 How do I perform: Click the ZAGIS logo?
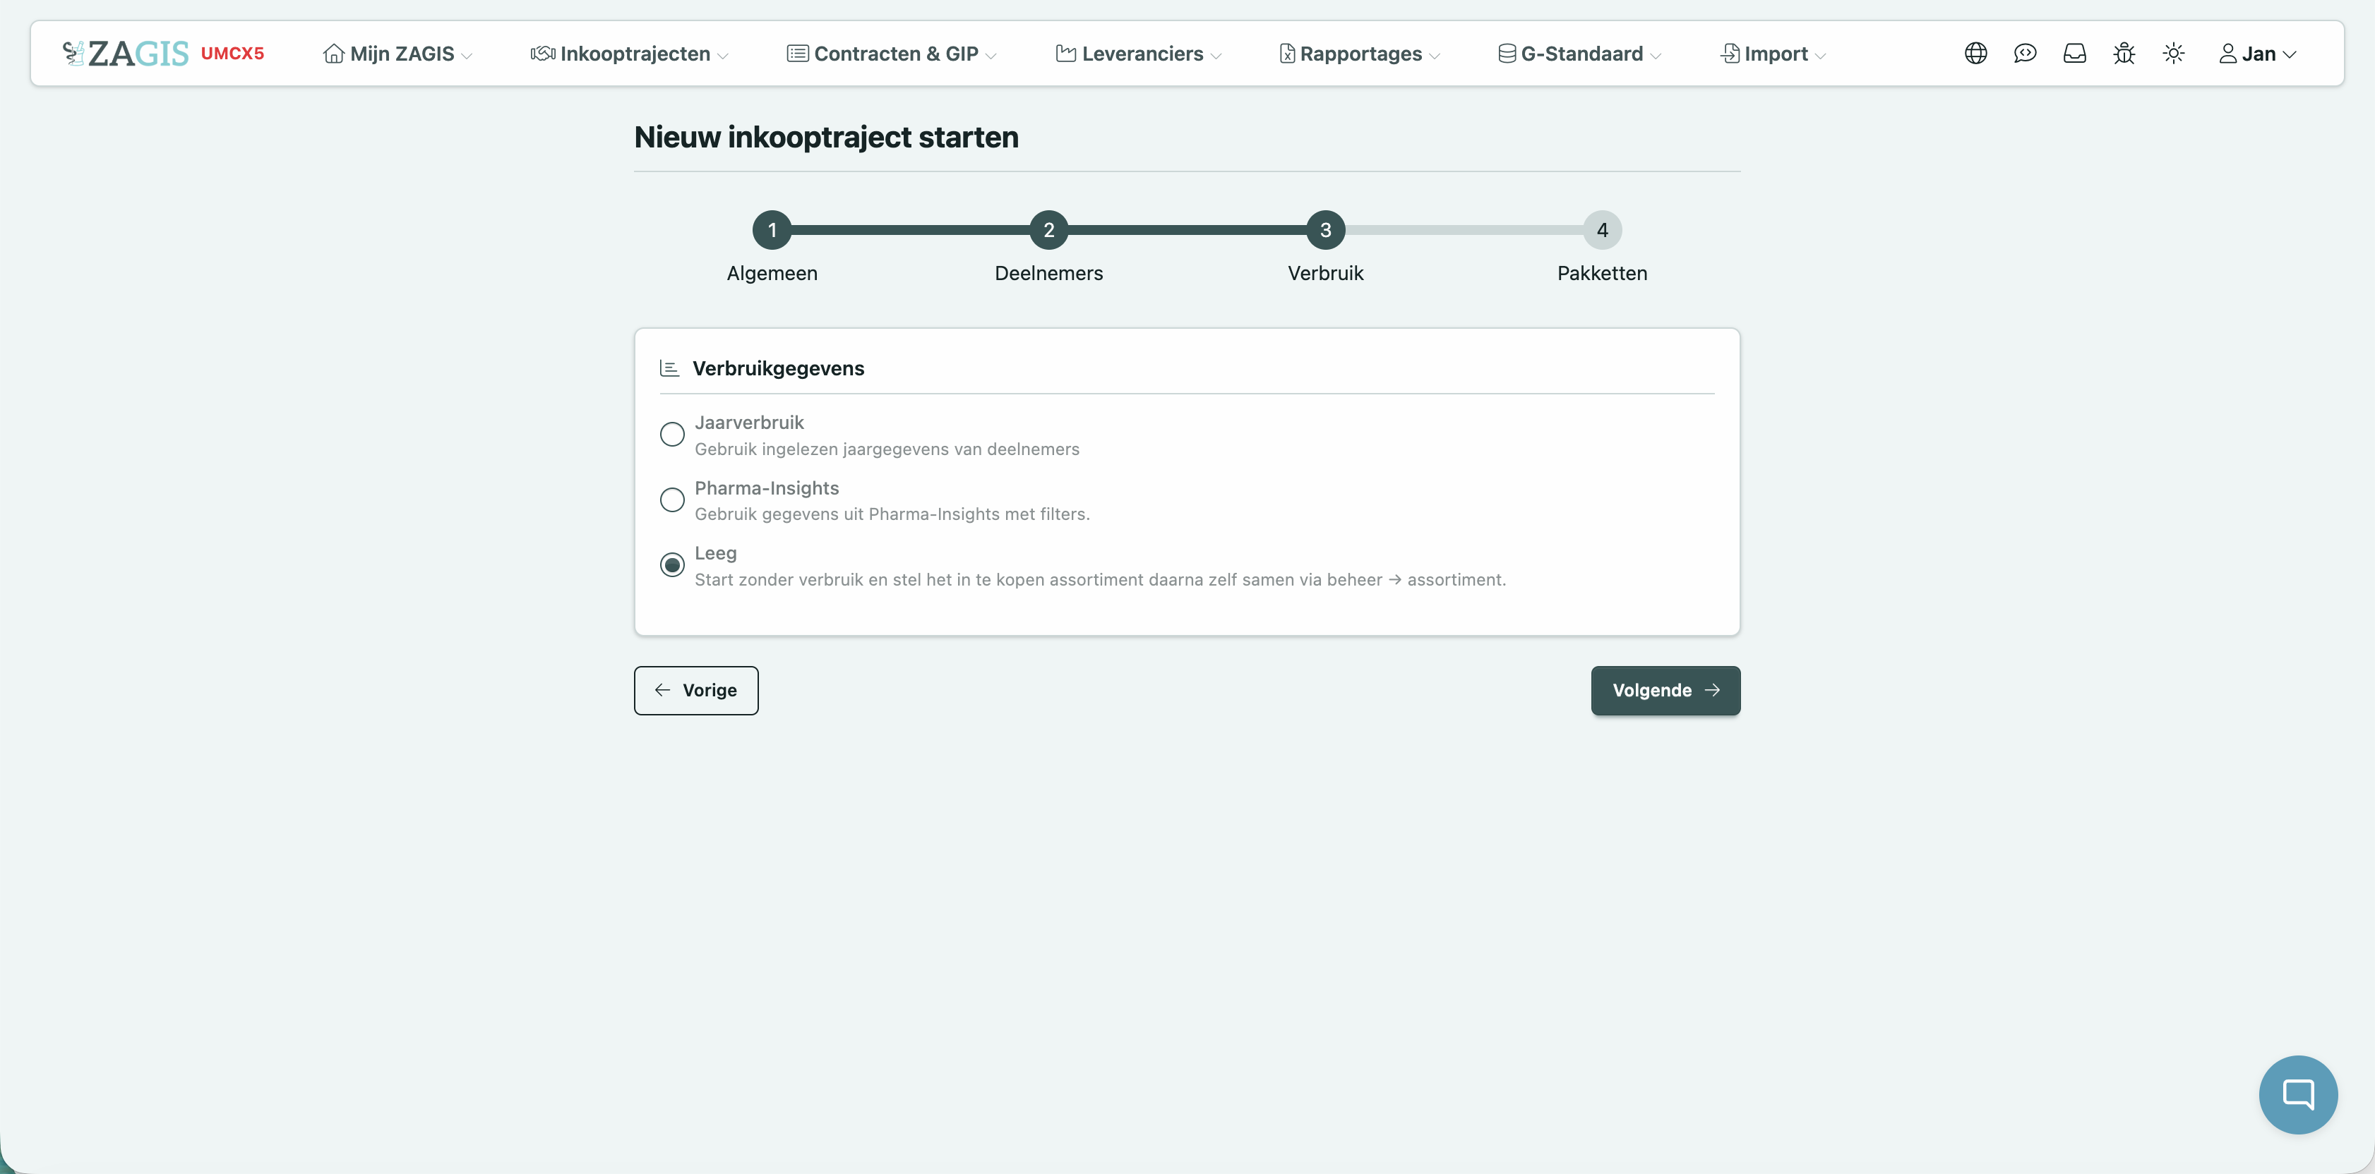pyautogui.click(x=126, y=54)
